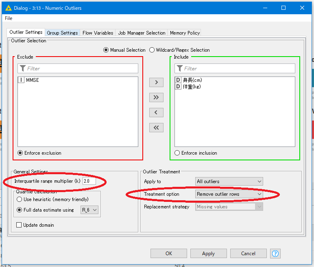Click the add all columns double-arrow button
Screen dimensions: 314x267
coord(156,97)
